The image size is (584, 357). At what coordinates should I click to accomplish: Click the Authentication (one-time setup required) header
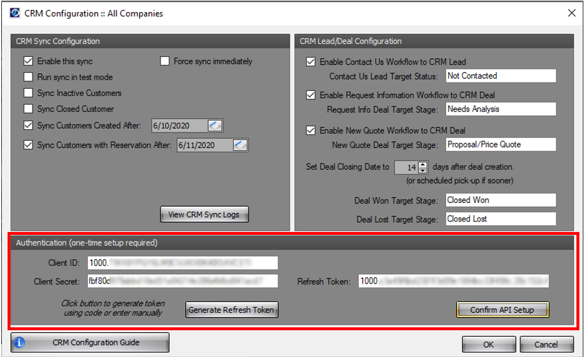[x=293, y=242]
